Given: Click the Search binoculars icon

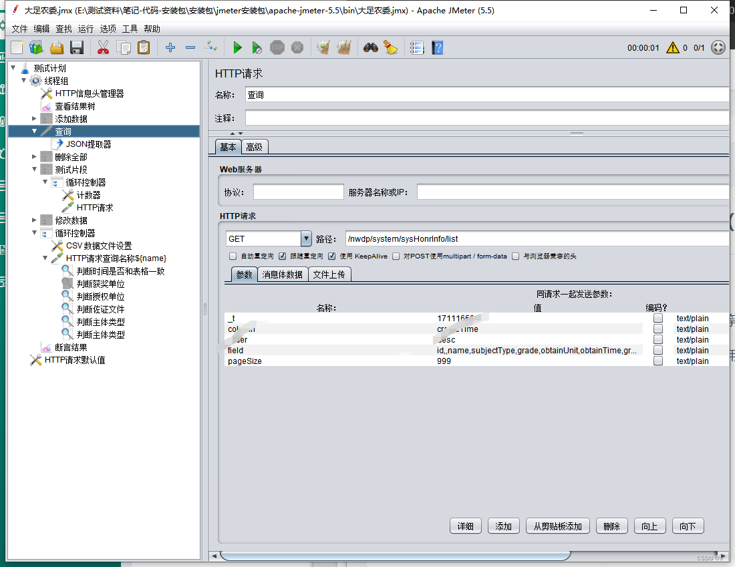Looking at the screenshot, I should coord(371,47).
